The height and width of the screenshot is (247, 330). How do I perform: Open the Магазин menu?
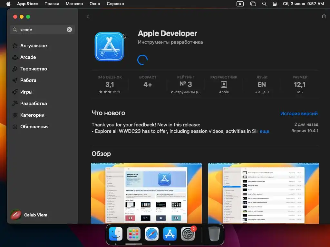click(x=74, y=4)
